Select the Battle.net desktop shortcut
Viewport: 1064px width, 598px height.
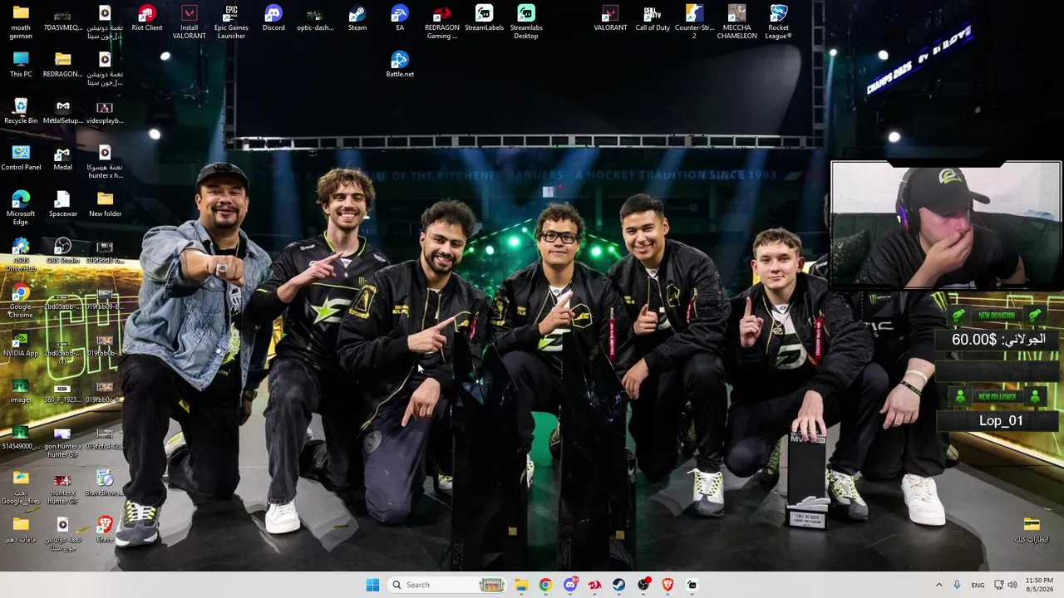[x=400, y=66]
